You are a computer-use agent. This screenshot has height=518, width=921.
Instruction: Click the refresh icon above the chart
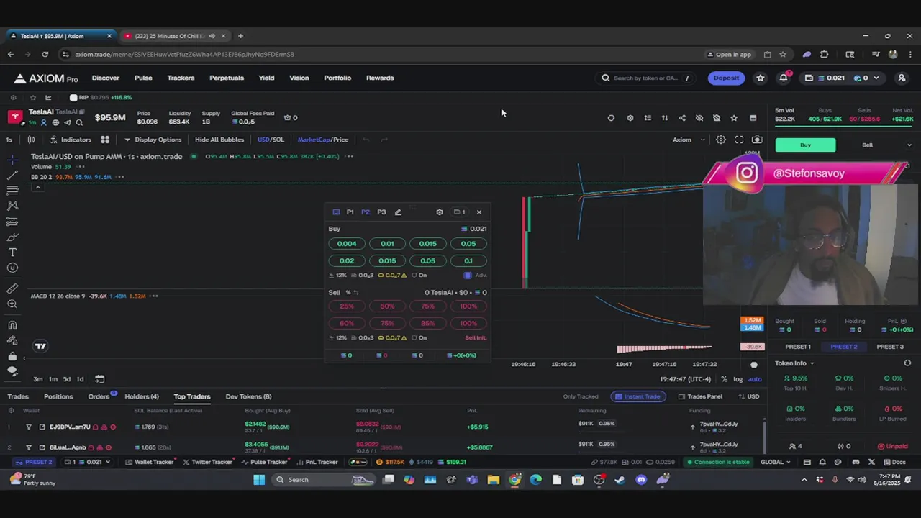611,118
